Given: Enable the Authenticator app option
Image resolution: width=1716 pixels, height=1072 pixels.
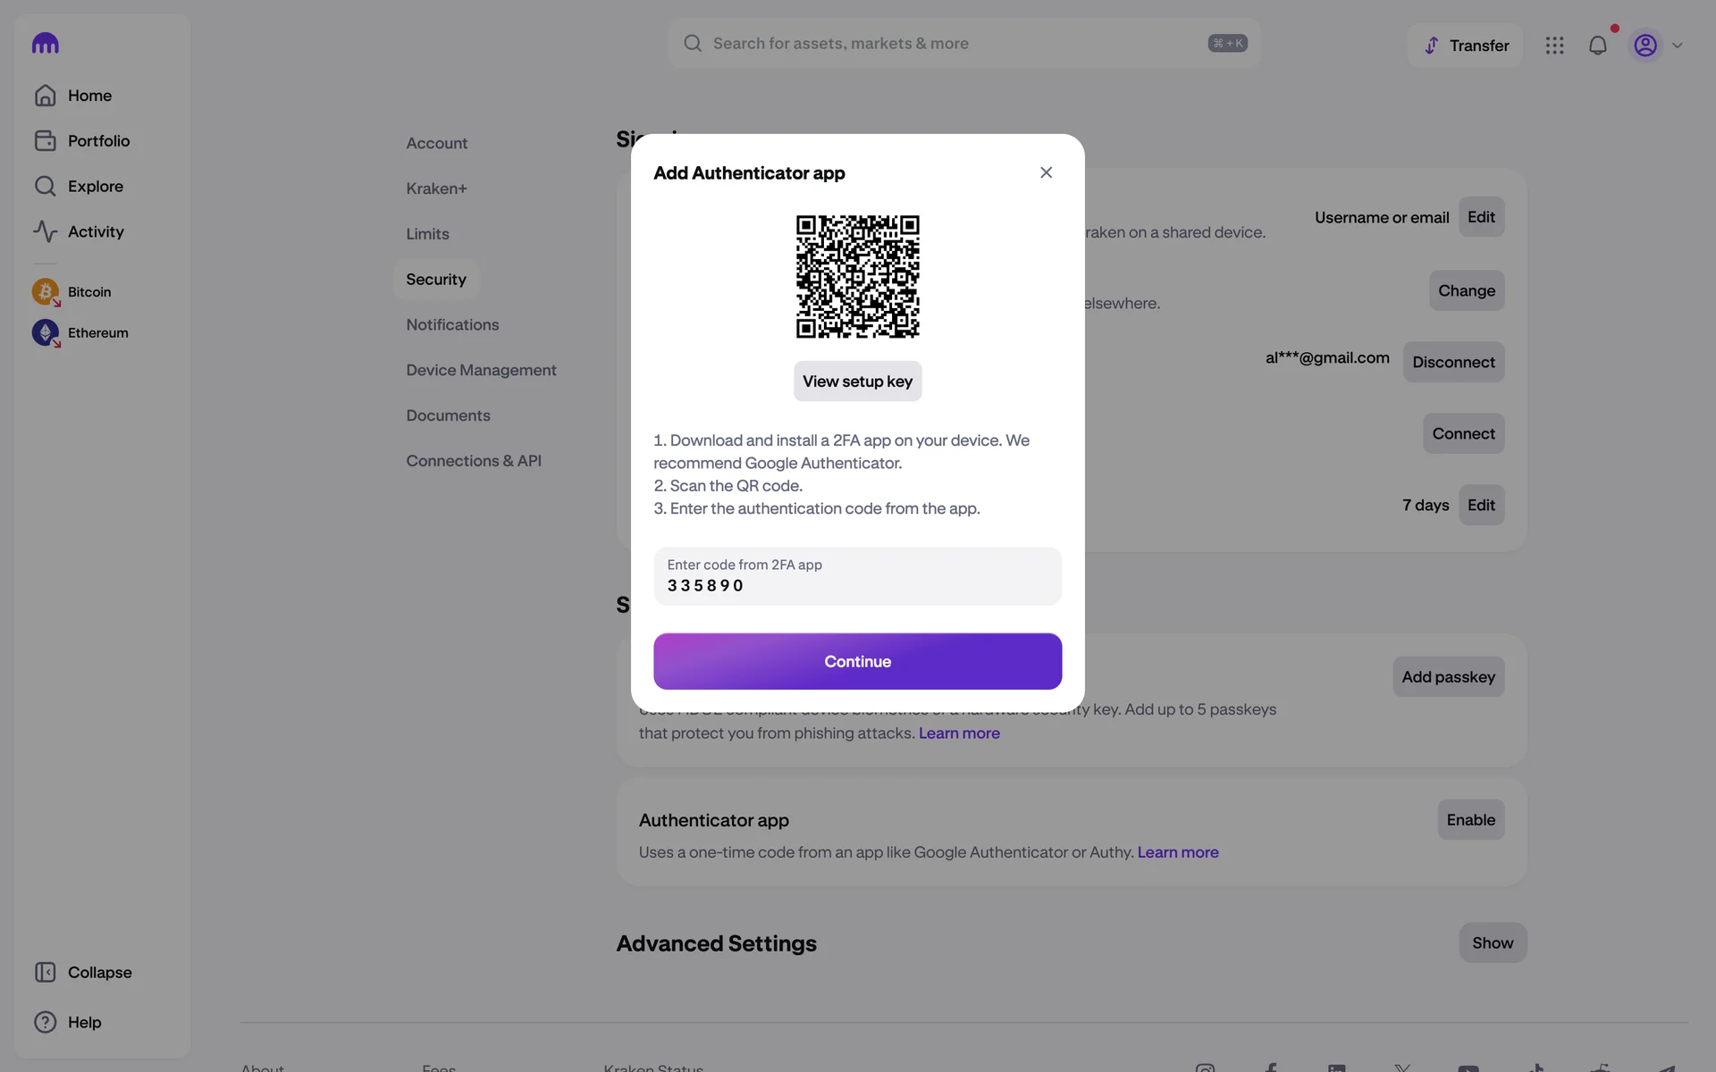Looking at the screenshot, I should pyautogui.click(x=1470, y=820).
